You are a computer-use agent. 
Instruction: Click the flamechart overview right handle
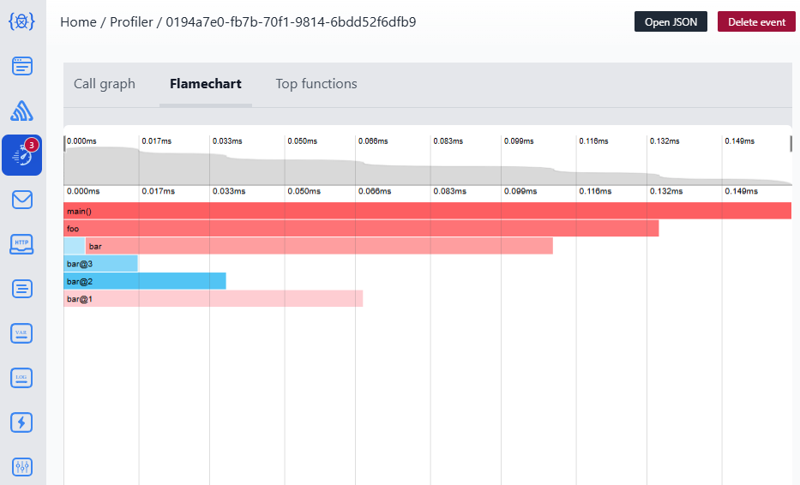tap(791, 143)
